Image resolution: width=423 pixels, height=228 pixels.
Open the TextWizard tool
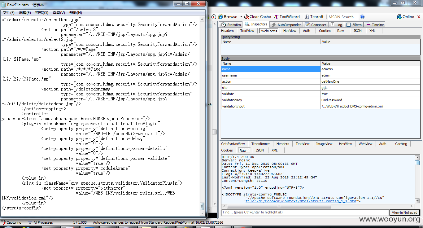coord(287,17)
